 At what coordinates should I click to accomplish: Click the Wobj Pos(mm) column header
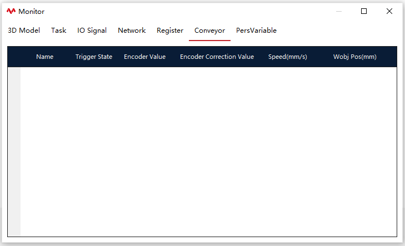click(355, 57)
